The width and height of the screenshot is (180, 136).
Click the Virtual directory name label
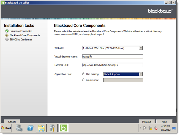point(66,57)
